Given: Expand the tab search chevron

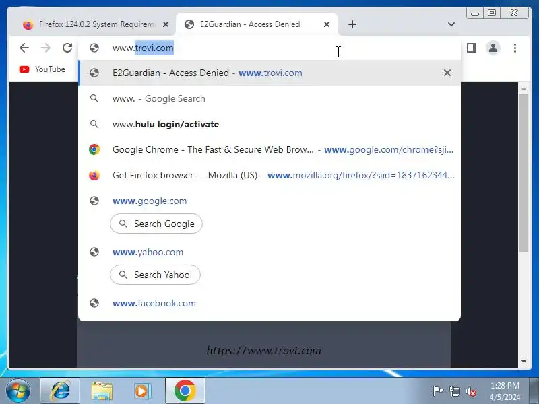Looking at the screenshot, I should coord(451,24).
